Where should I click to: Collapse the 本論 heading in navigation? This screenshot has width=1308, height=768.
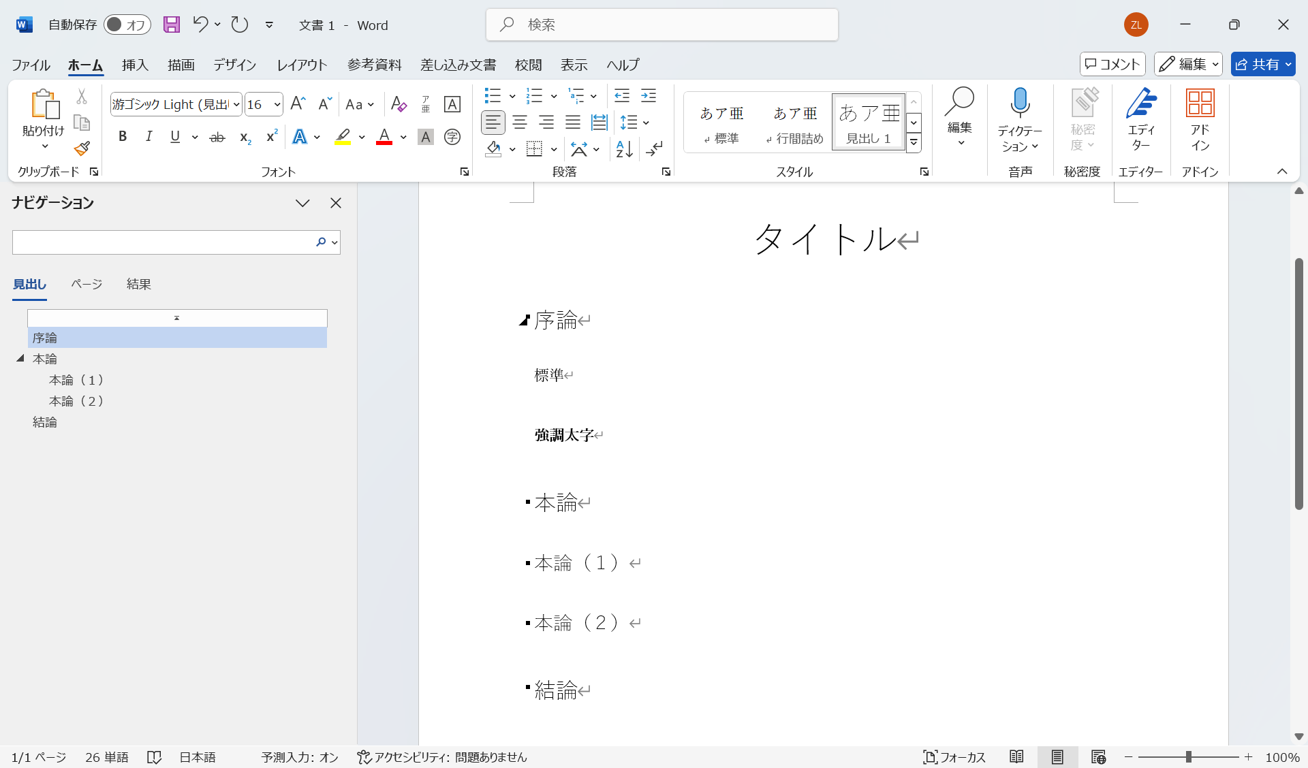(x=20, y=358)
